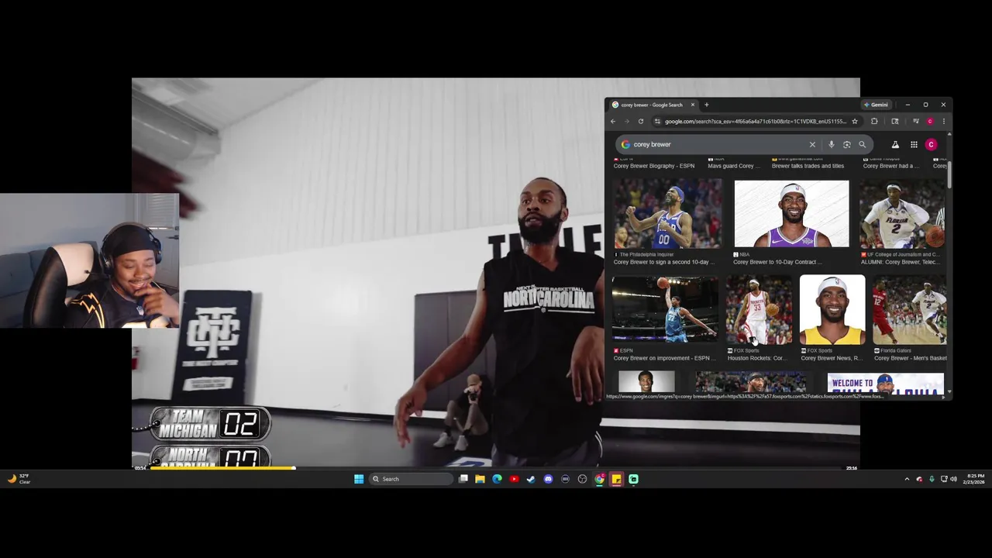The width and height of the screenshot is (992, 558).
Task: Open Chrome extensions puzzle icon
Action: pyautogui.click(x=874, y=121)
